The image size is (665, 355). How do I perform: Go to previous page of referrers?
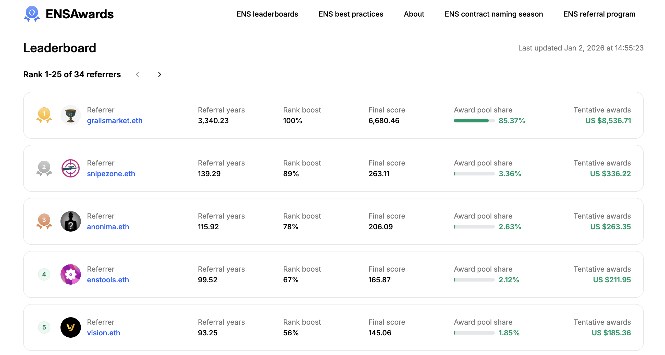tap(137, 74)
